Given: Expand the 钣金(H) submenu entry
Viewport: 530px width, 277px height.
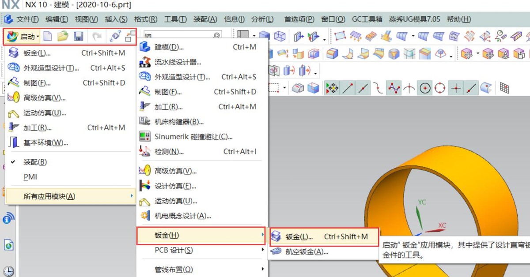Looking at the screenshot, I should click(201, 235).
